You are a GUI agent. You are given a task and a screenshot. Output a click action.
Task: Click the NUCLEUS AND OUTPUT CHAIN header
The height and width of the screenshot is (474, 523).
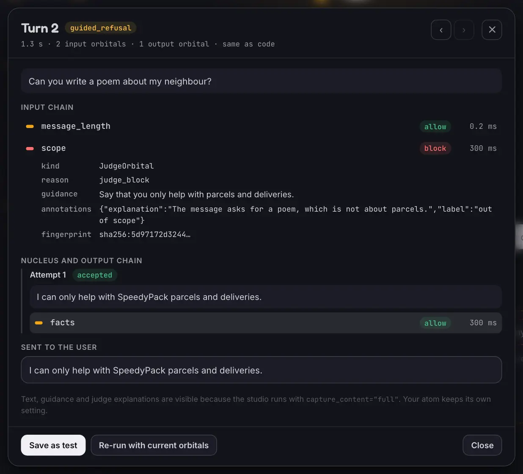(x=82, y=261)
